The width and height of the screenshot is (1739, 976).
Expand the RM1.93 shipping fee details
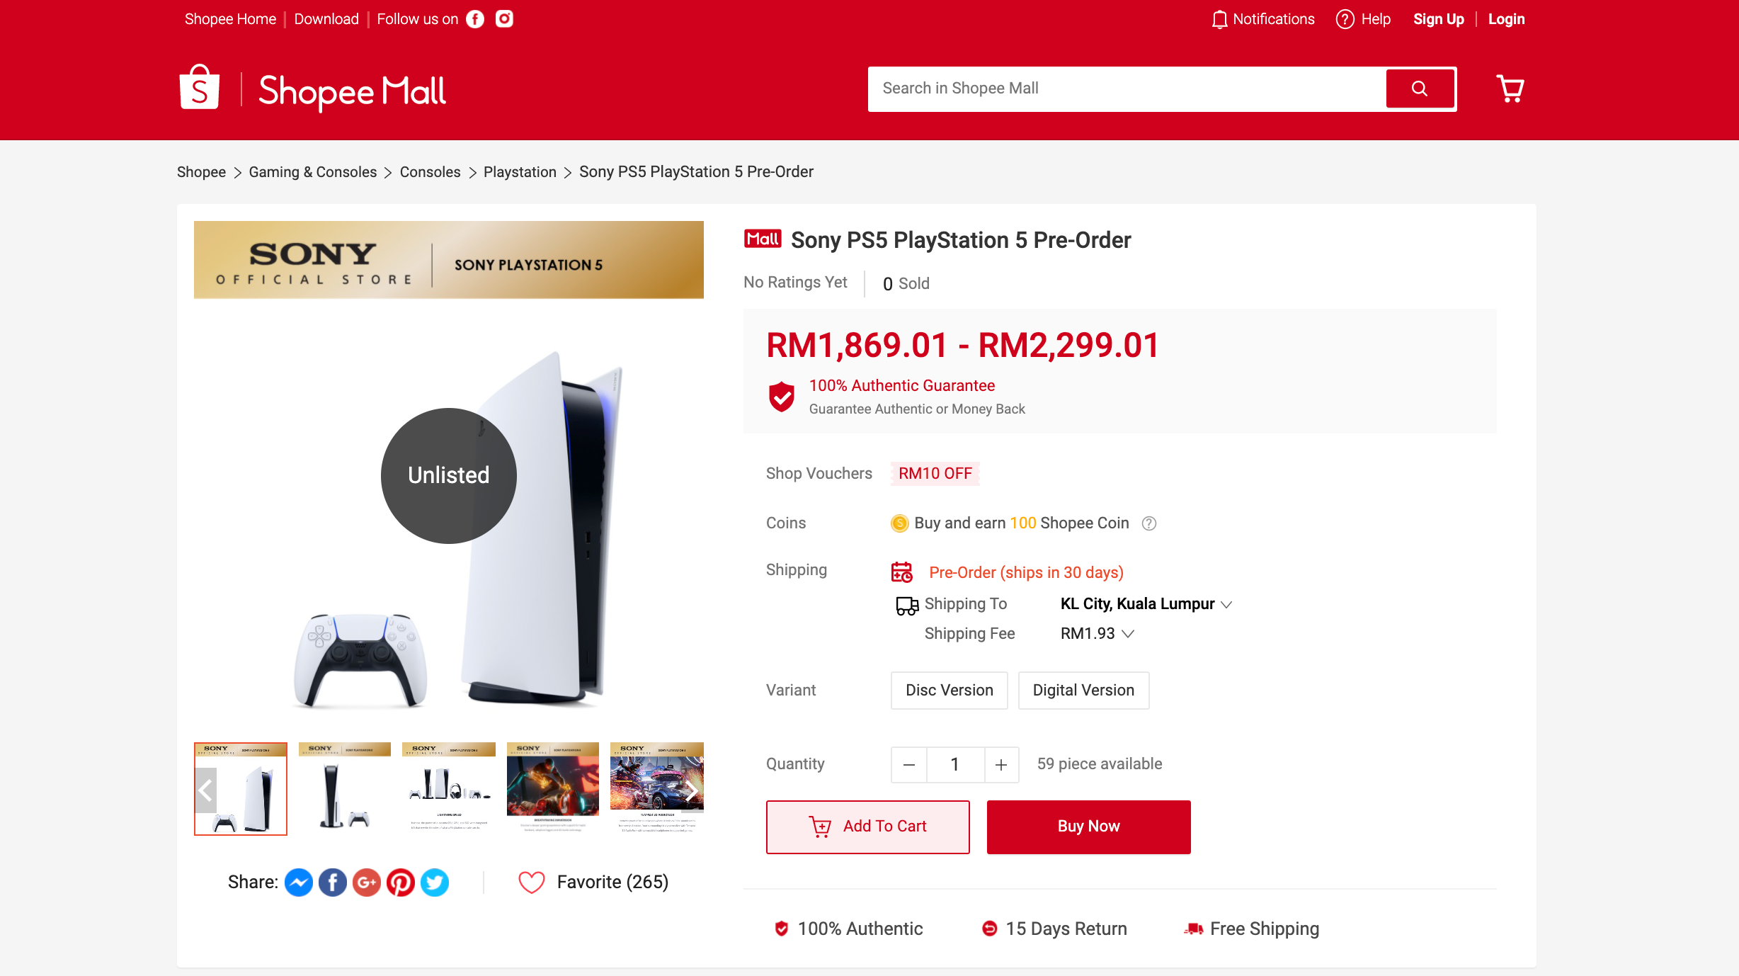coord(1097,634)
